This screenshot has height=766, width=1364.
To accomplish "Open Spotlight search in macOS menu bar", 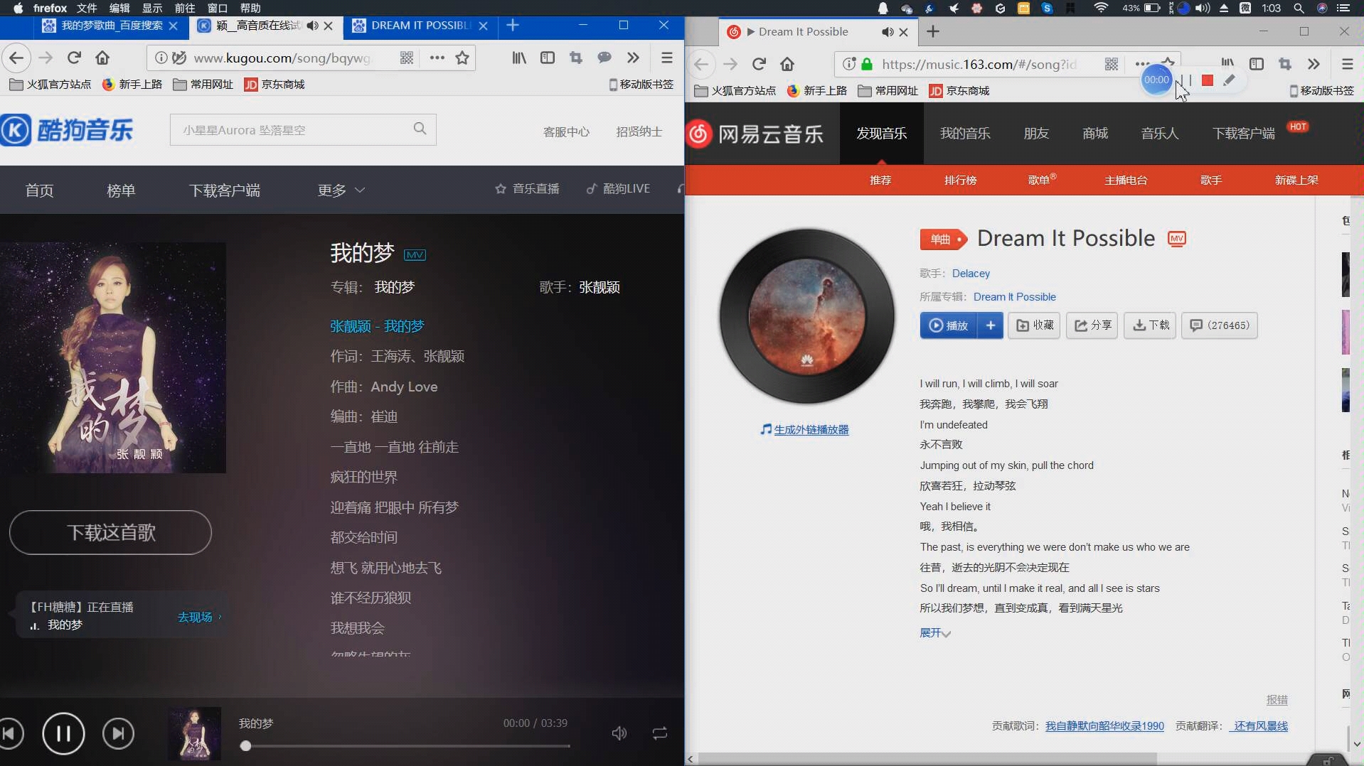I will [1299, 8].
